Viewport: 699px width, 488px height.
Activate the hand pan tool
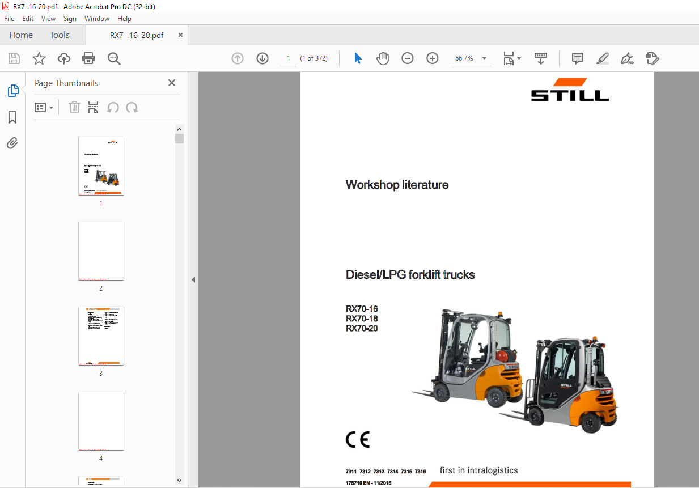coord(383,58)
